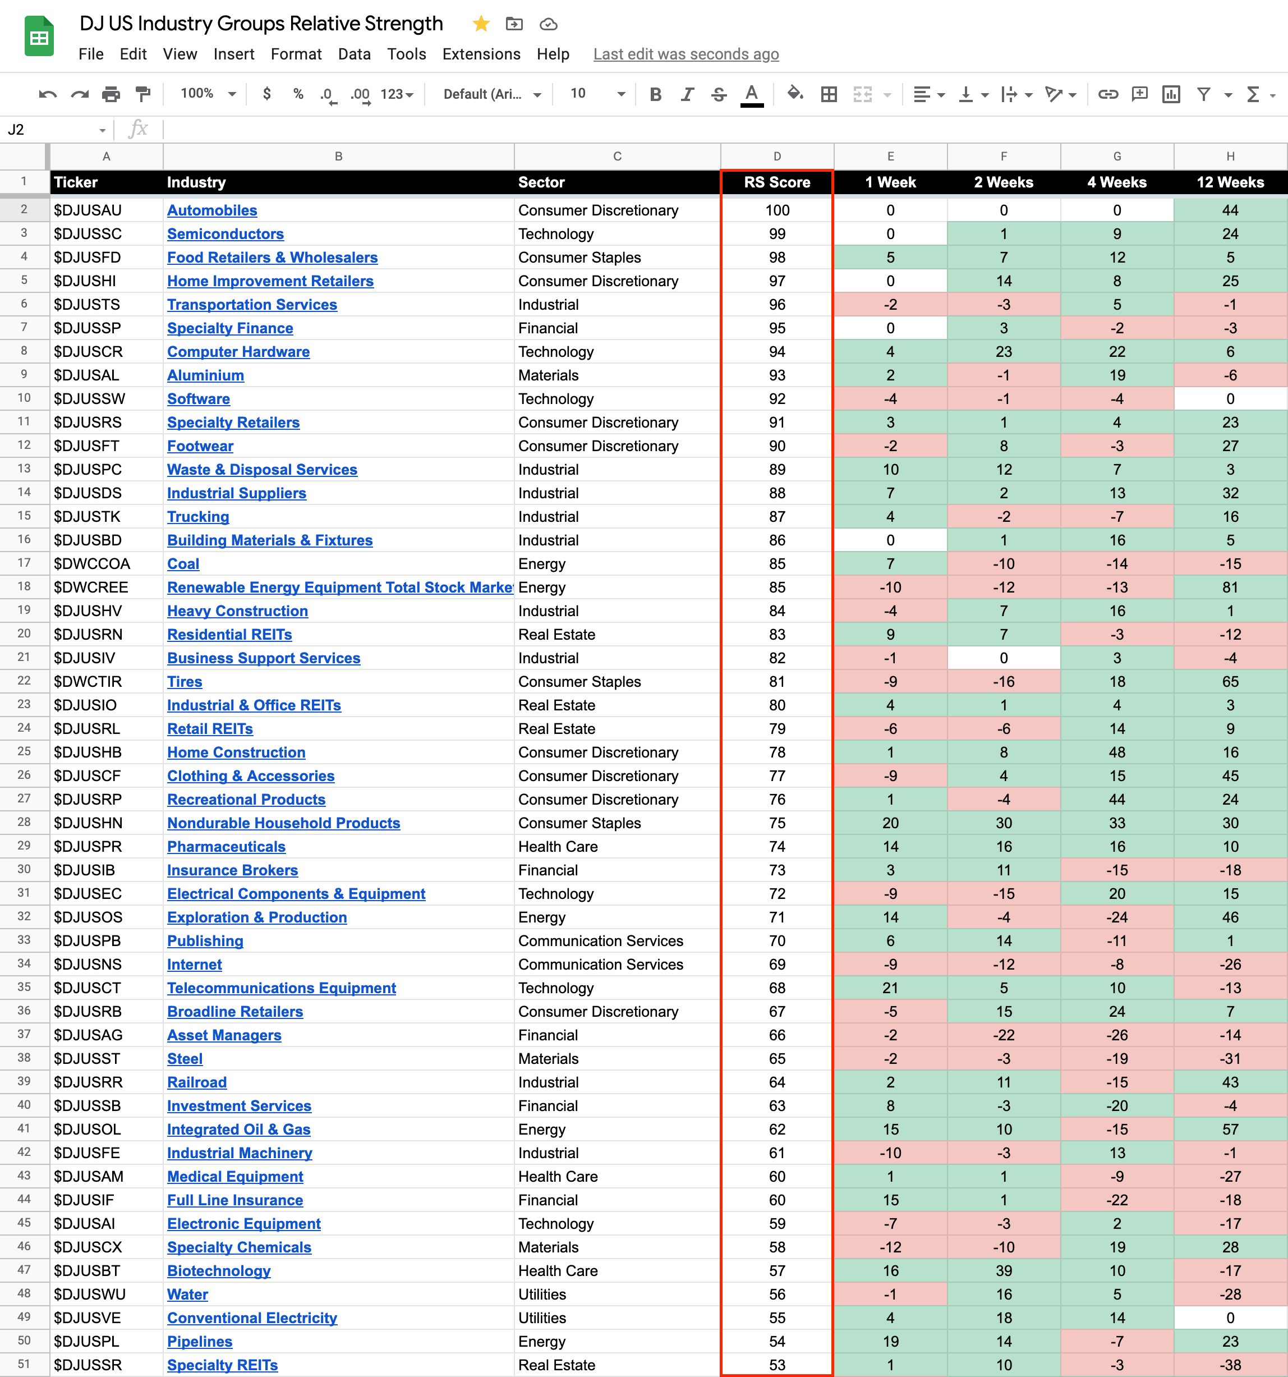Click the Print icon
This screenshot has width=1288, height=1377.
111,94
